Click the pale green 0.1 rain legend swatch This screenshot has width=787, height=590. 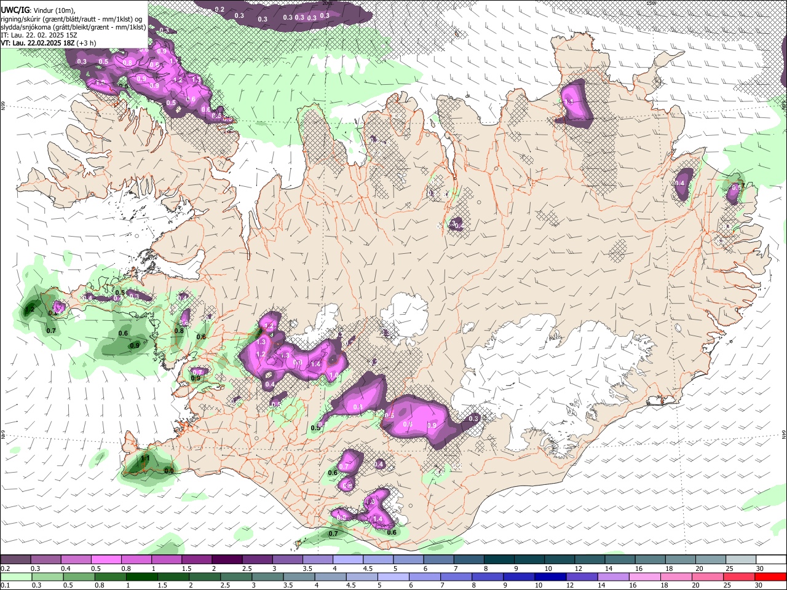tap(15, 577)
